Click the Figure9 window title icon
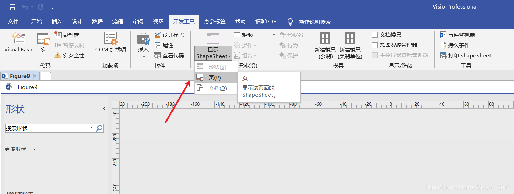The height and width of the screenshot is (194, 514). tap(10, 87)
